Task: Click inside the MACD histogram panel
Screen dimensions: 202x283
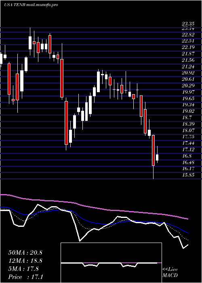Action: pyautogui.click(x=111, y=263)
